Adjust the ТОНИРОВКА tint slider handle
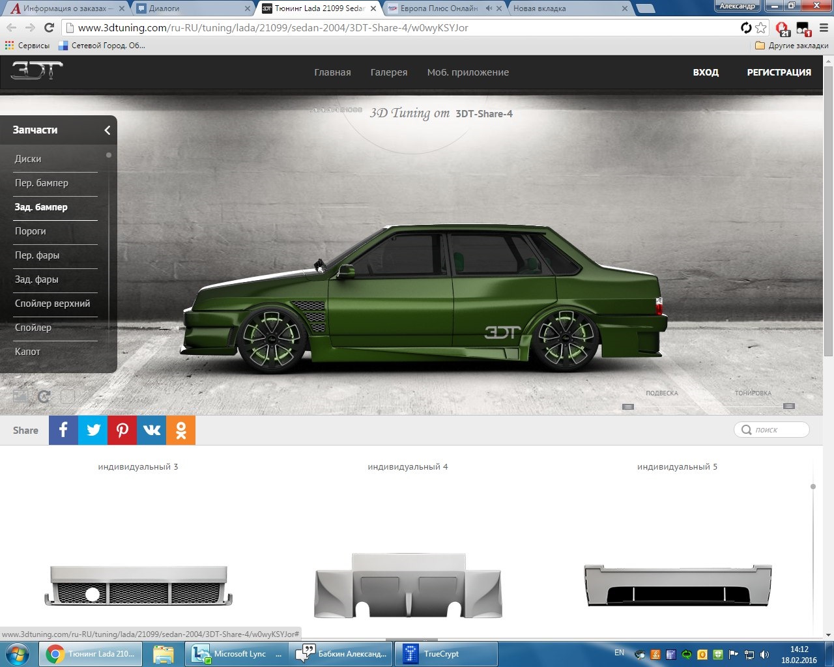The height and width of the screenshot is (667, 834). [x=789, y=406]
